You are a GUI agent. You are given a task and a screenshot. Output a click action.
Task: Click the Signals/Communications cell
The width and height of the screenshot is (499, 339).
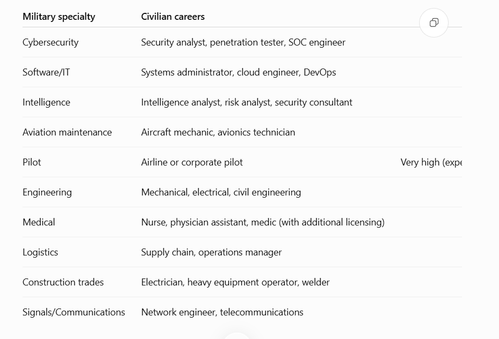point(74,312)
